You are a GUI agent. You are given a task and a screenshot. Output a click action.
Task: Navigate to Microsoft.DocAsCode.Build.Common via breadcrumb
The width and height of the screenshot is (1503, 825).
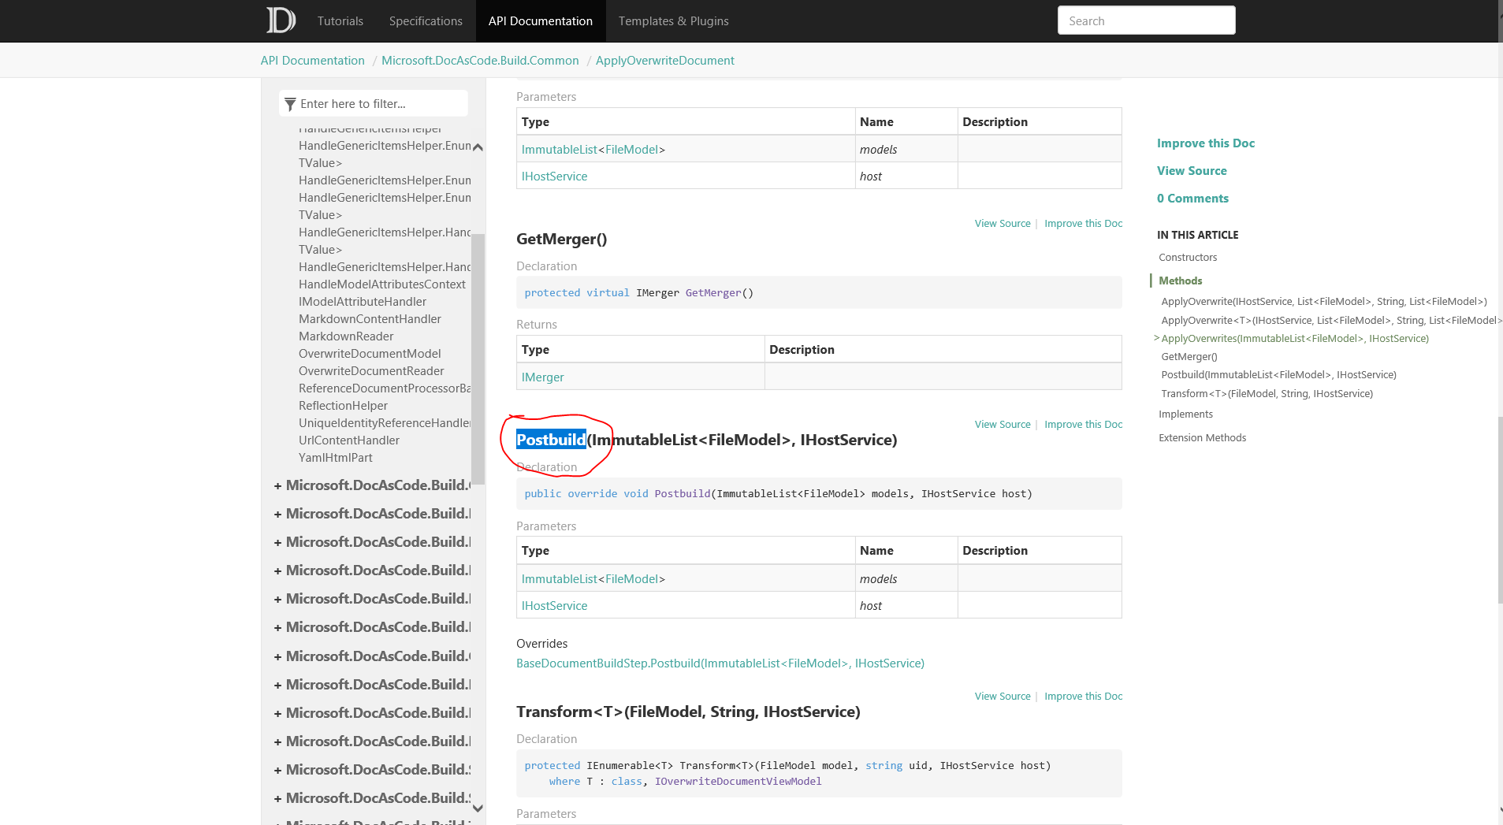[479, 60]
